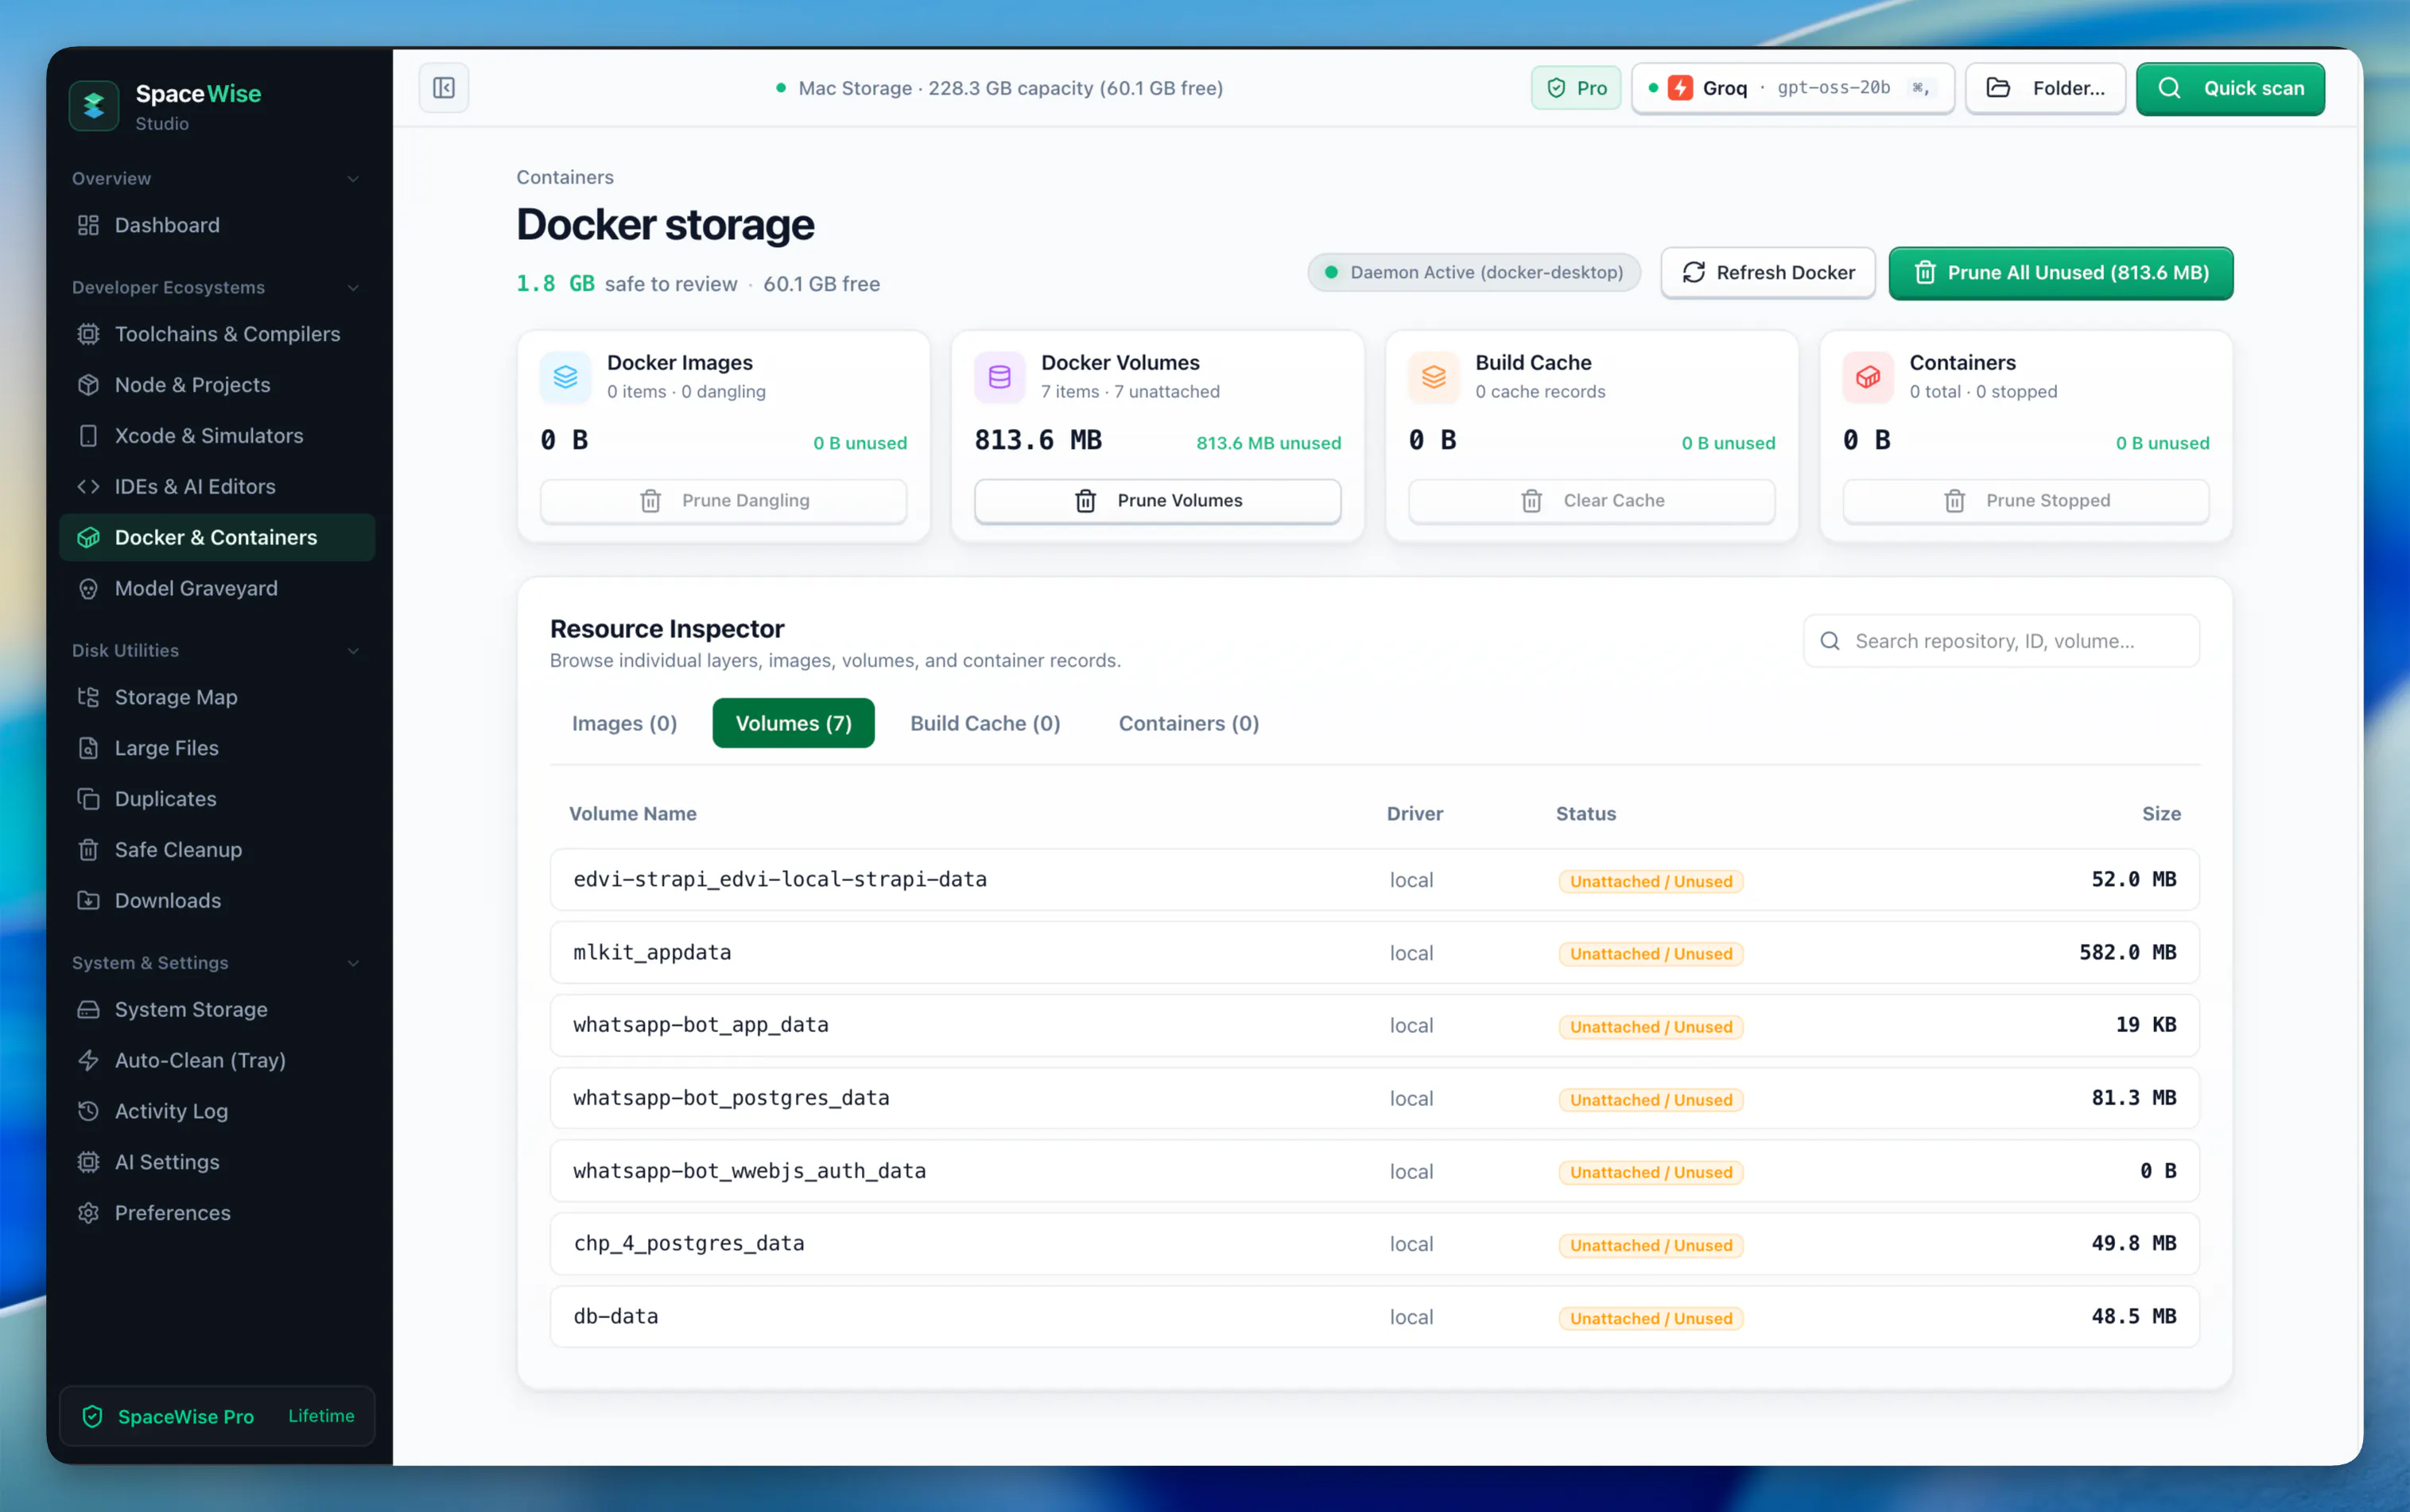Screen dimensions: 2410x1512
Task: Open Safe Cleanup
Action: click(217, 850)
